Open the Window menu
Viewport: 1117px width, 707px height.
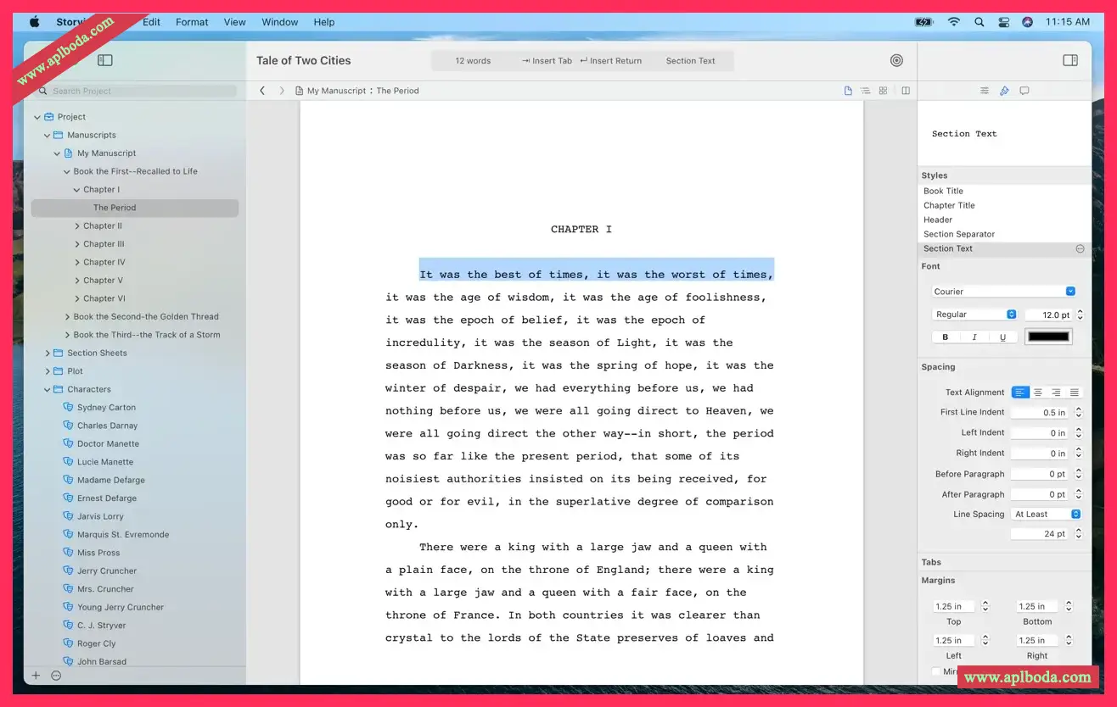[x=280, y=22]
